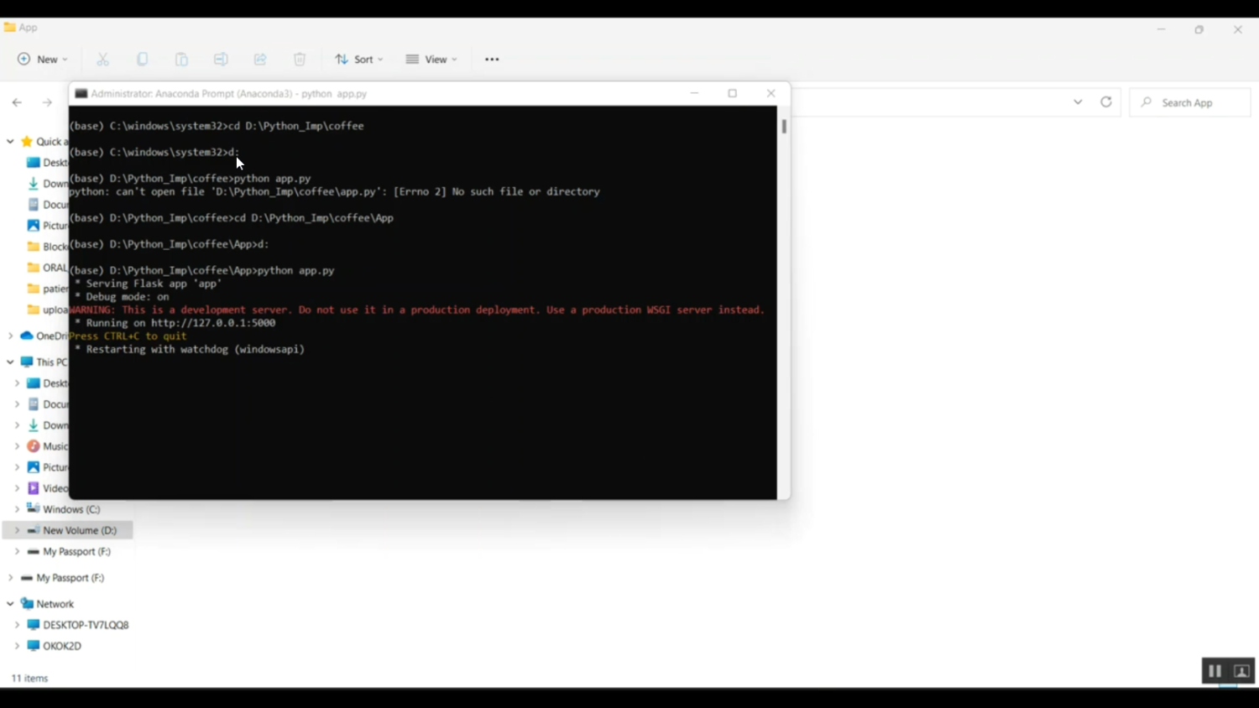Collapse the Network tree section
Viewport: 1259px width, 708px height.
(10, 604)
